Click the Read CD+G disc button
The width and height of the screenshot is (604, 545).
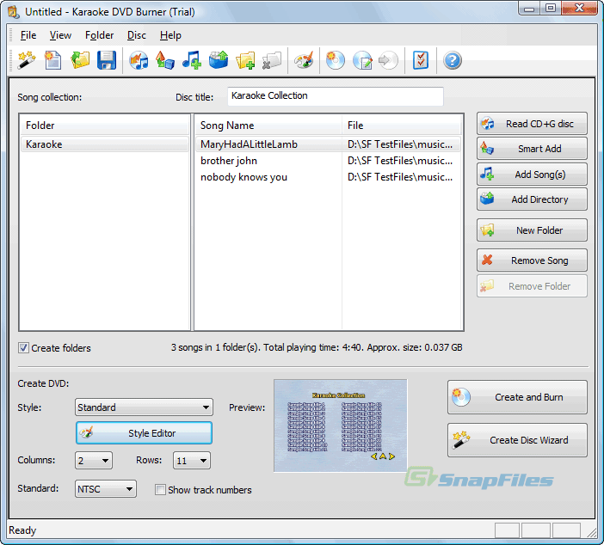(532, 124)
